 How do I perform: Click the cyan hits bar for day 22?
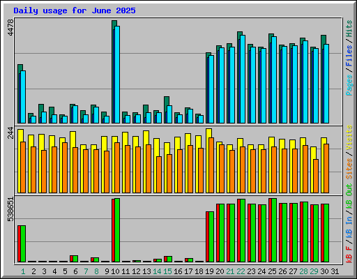click(243, 79)
